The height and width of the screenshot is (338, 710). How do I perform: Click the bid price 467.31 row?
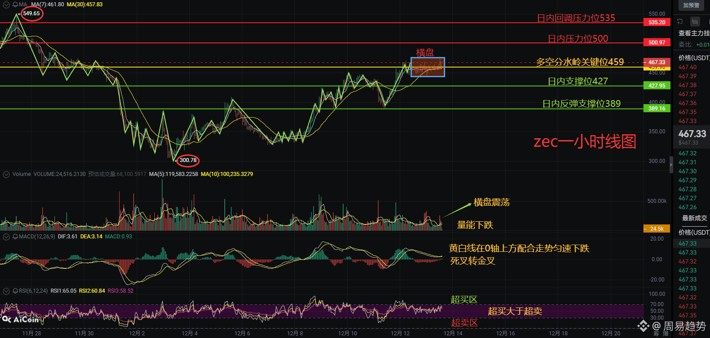click(x=688, y=162)
